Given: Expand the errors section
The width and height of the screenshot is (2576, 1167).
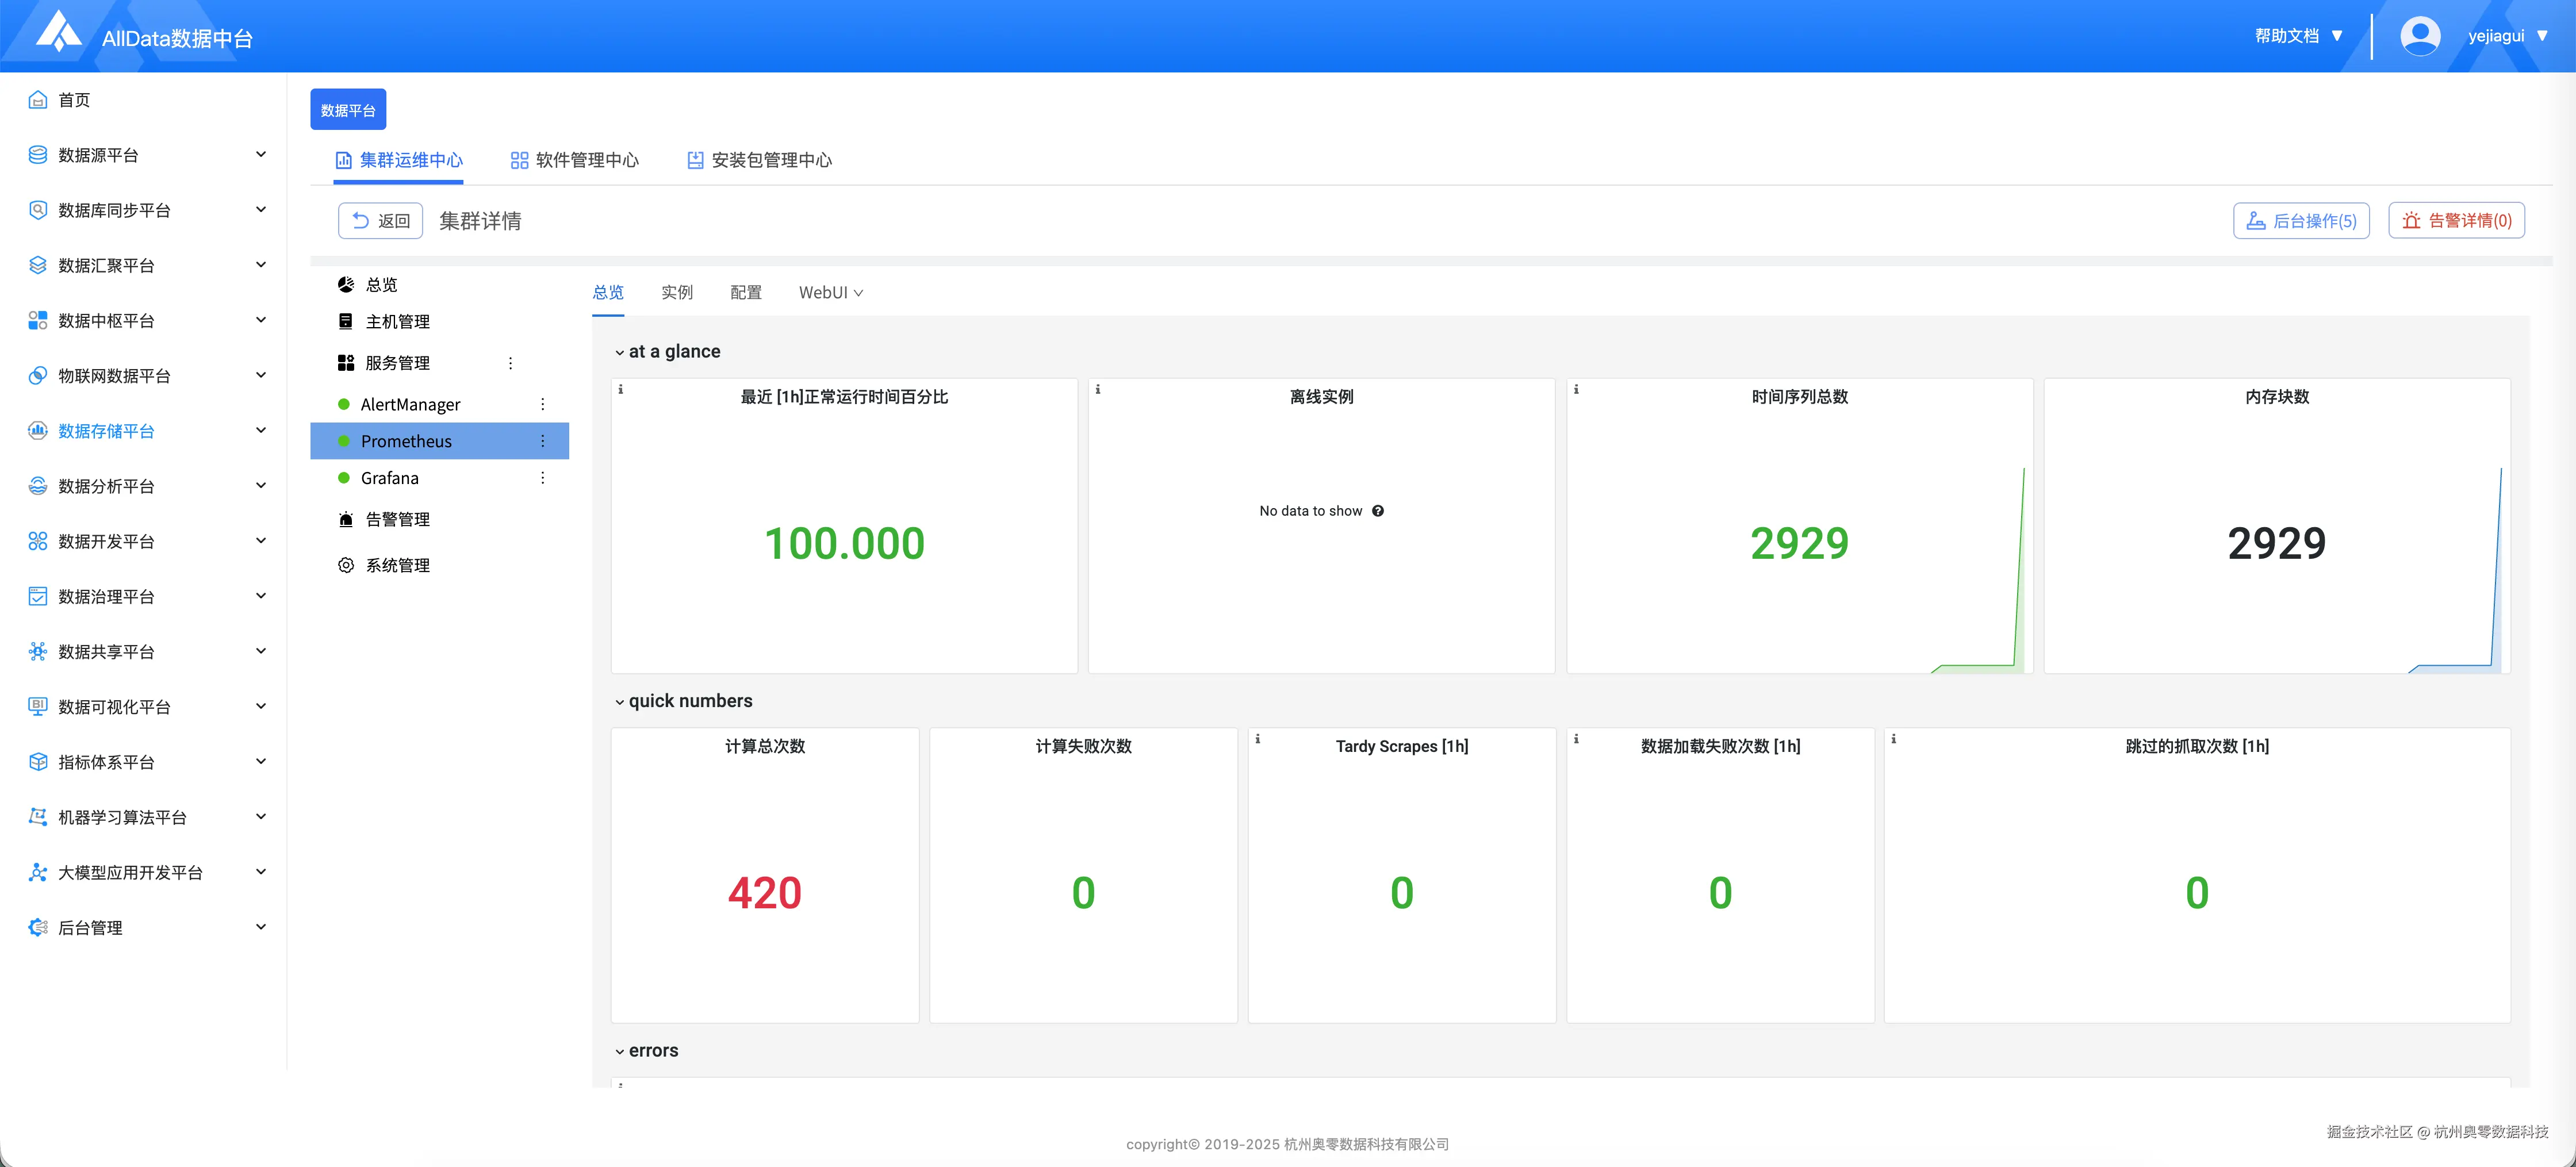Looking at the screenshot, I should coord(620,1051).
